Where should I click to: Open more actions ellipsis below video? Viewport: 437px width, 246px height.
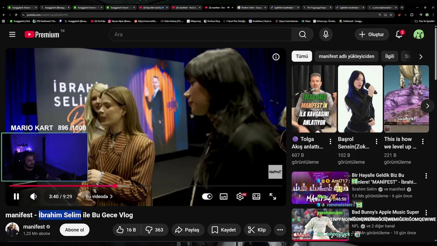(280, 230)
